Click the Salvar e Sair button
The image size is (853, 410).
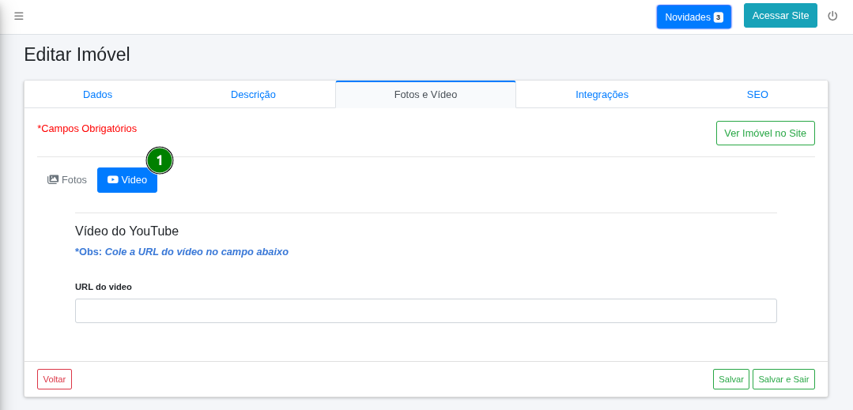[x=783, y=379]
